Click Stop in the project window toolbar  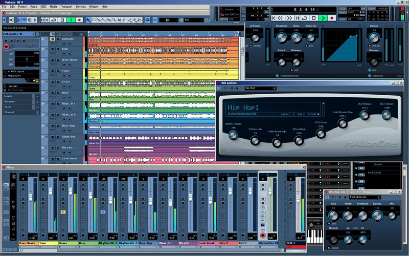click(x=62, y=20)
